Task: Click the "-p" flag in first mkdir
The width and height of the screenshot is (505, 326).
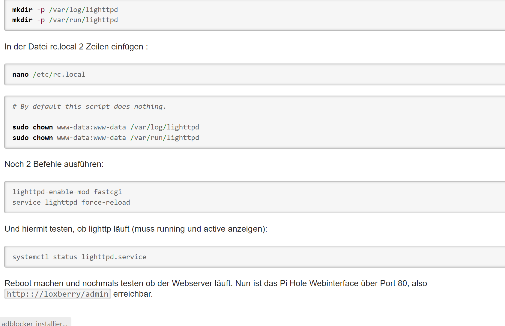Action: (x=41, y=10)
